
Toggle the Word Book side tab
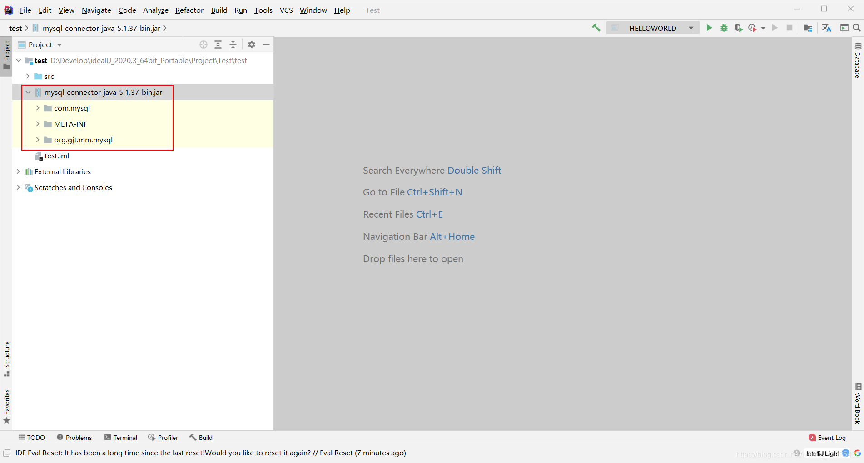(858, 404)
